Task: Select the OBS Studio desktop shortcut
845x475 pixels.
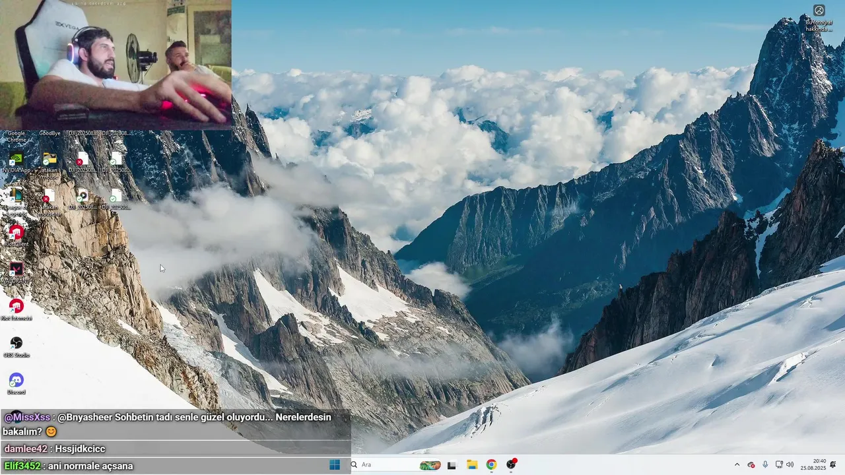Action: point(17,347)
